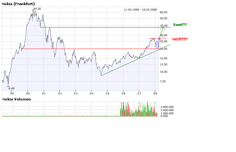Click the green "Dann???" annotation text
Image resolution: width=236 pixels, height=152 pixels.
tap(180, 25)
